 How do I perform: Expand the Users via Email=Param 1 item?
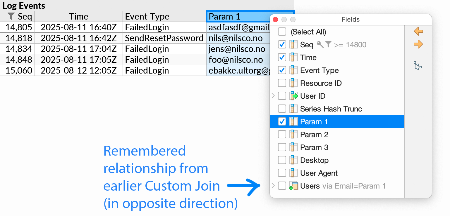[x=273, y=186]
